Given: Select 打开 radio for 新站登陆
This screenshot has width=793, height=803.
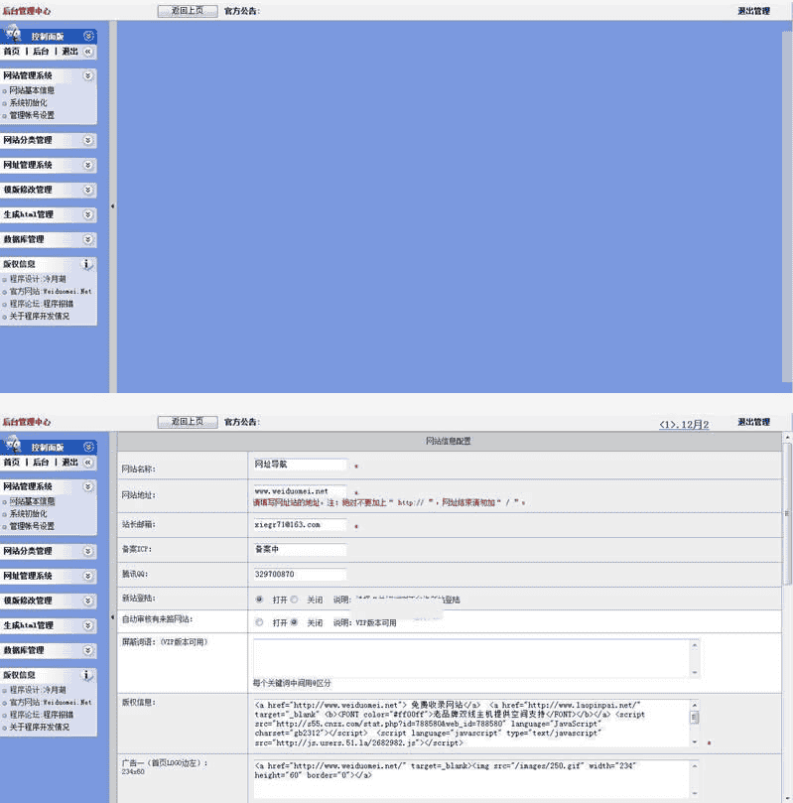Looking at the screenshot, I should click(260, 600).
